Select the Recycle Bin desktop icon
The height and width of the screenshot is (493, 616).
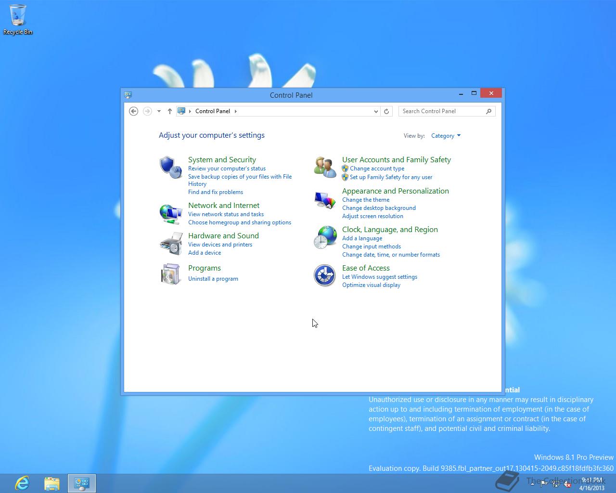point(18,19)
